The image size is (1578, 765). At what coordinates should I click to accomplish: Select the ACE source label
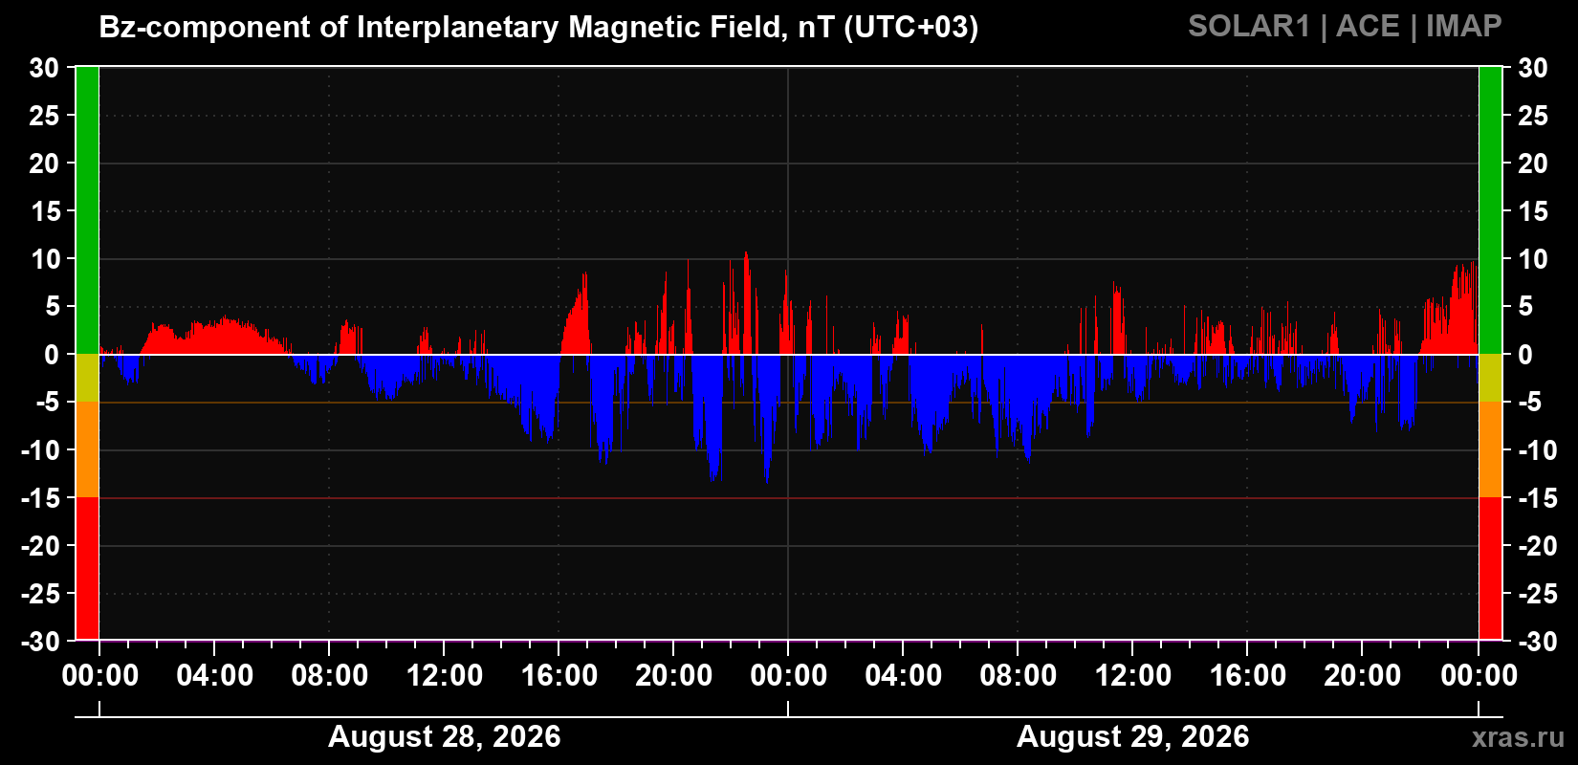point(1368,27)
